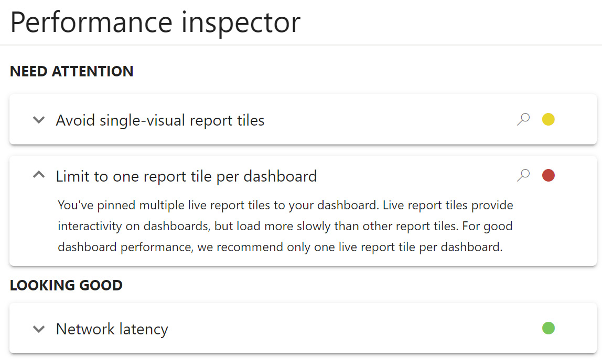The image size is (602, 360).
Task: Click the red status dot indicator
Action: [x=548, y=175]
